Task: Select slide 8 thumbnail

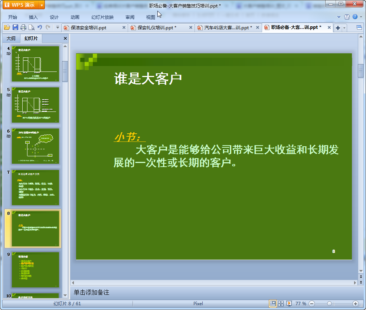Action: click(35, 229)
